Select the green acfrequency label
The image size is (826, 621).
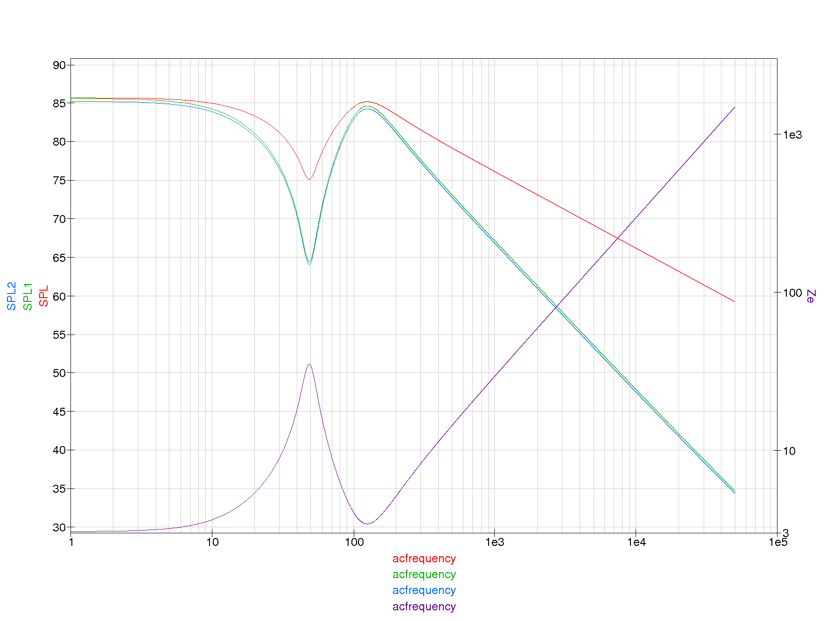pos(424,574)
